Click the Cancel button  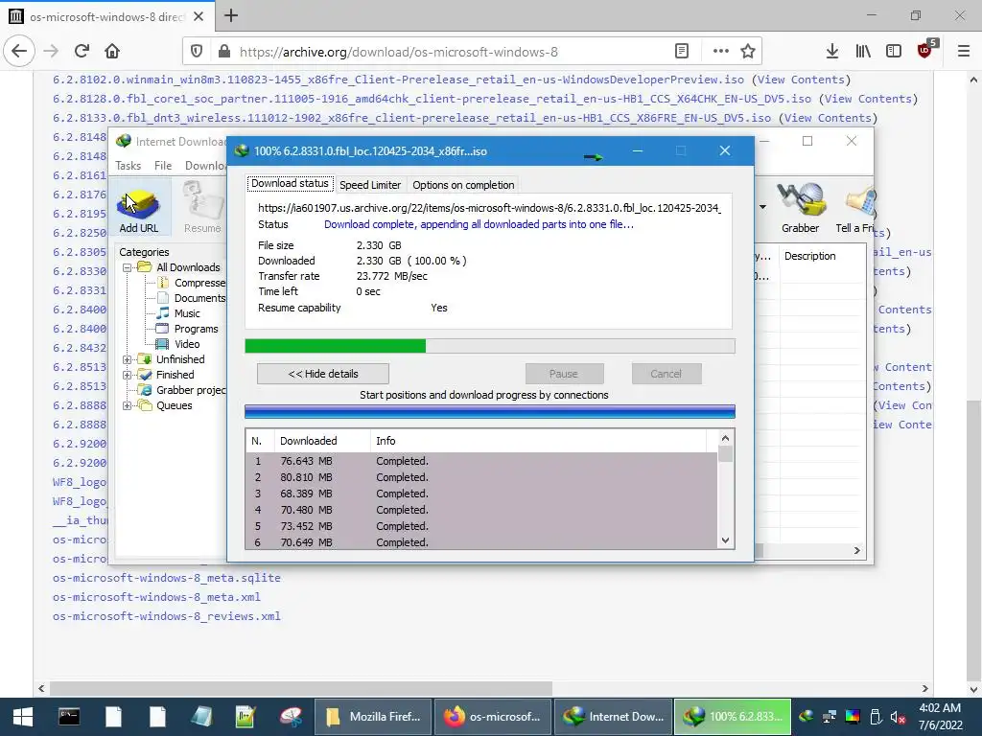666,374
